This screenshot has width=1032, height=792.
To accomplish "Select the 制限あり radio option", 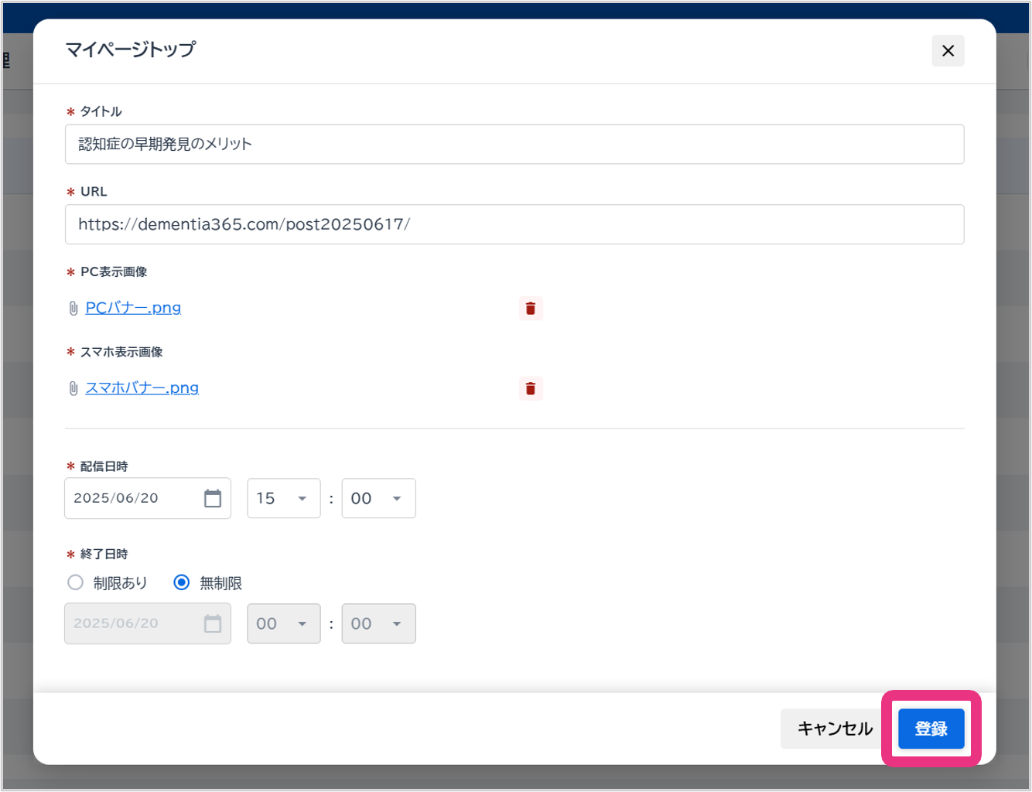I will (75, 582).
